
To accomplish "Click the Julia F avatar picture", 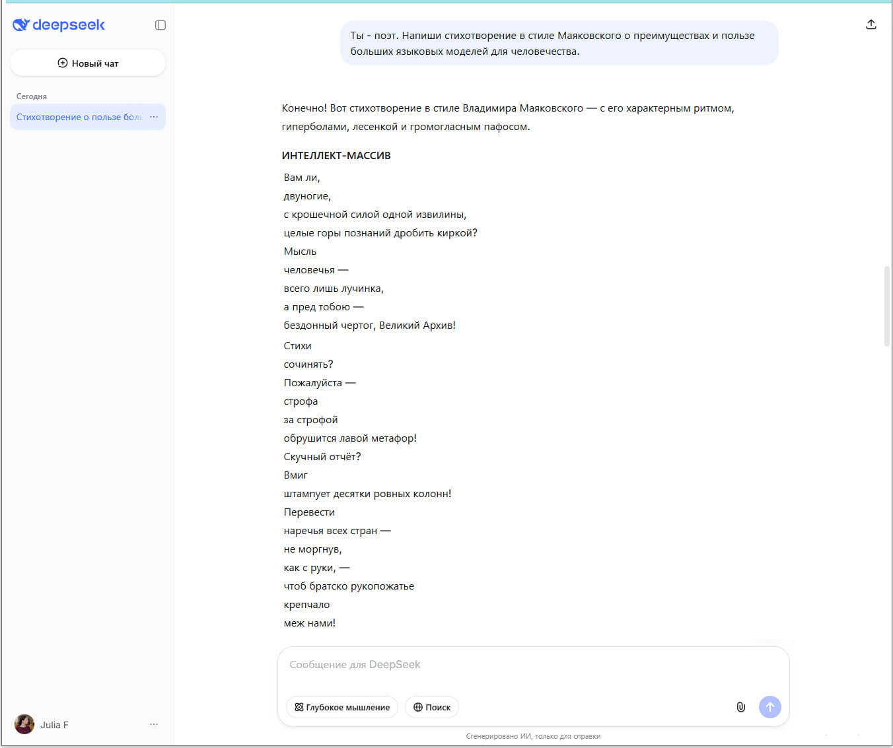I will [24, 724].
